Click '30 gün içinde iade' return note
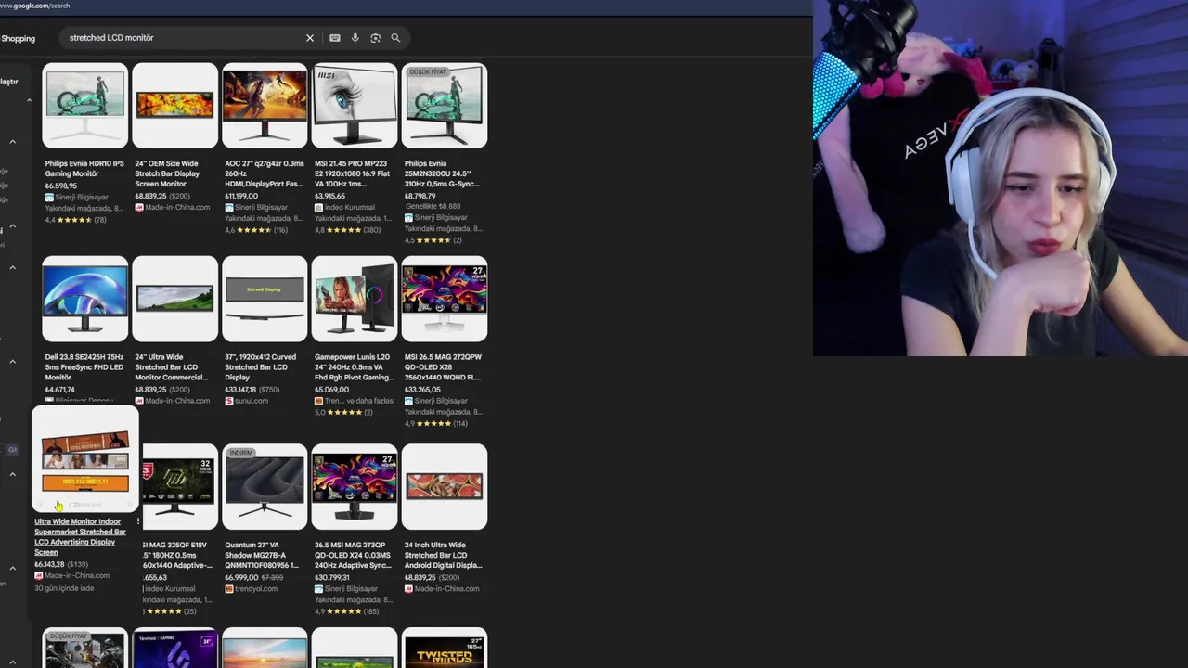The height and width of the screenshot is (668, 1188). point(64,587)
